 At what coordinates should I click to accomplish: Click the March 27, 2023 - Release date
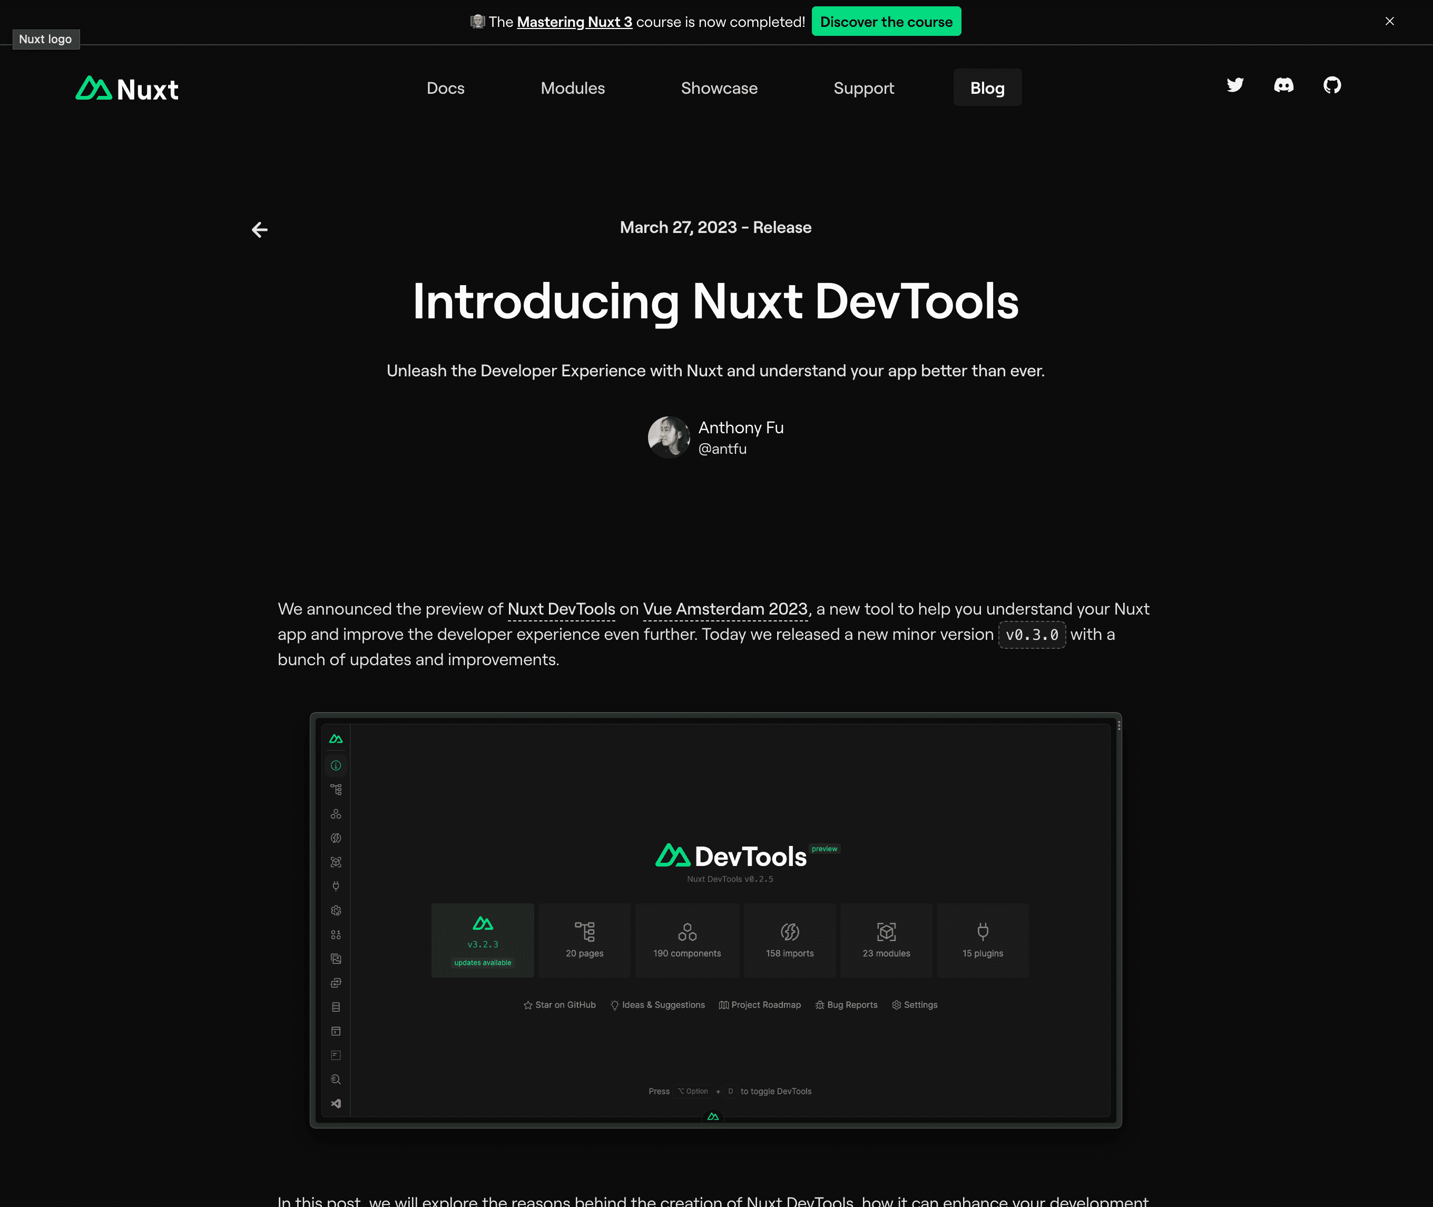(715, 228)
